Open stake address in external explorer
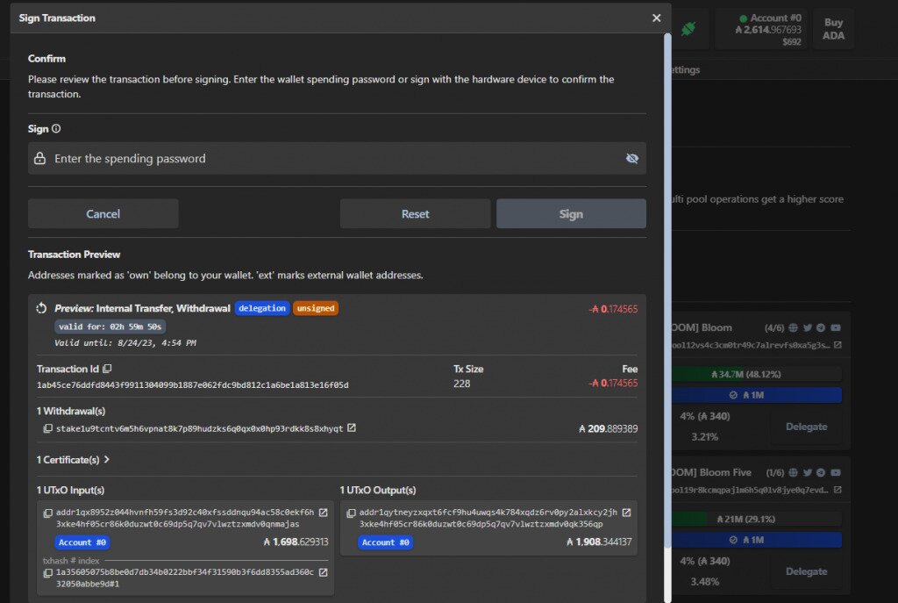 pos(352,428)
